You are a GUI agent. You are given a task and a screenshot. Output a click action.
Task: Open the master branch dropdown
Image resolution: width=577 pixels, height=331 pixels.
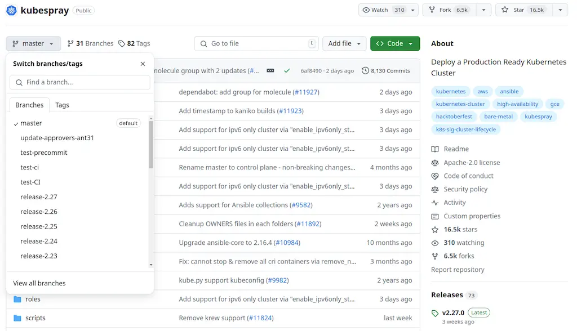[x=33, y=43]
